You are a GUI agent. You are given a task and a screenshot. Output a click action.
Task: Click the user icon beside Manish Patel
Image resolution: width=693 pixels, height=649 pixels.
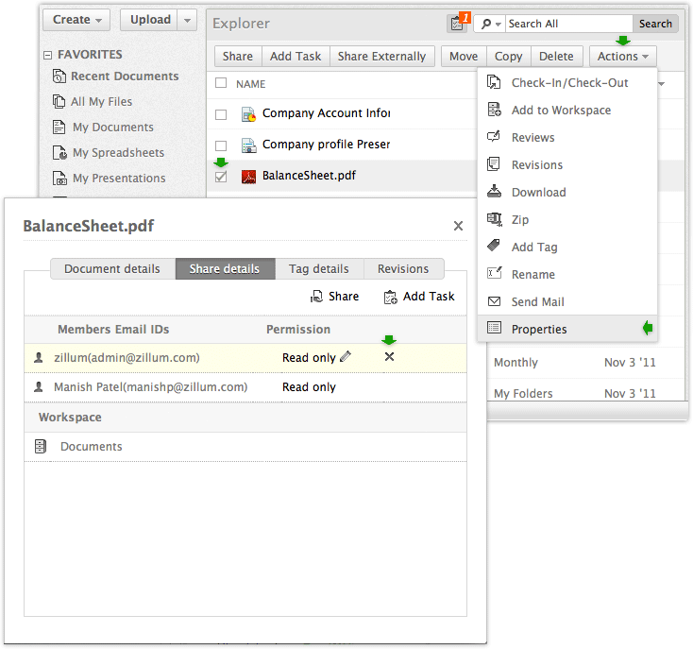point(39,386)
